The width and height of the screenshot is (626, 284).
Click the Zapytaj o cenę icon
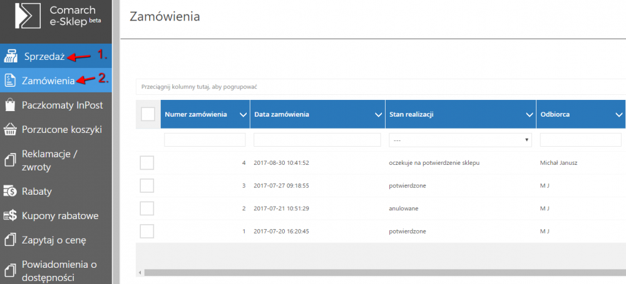click(10, 240)
